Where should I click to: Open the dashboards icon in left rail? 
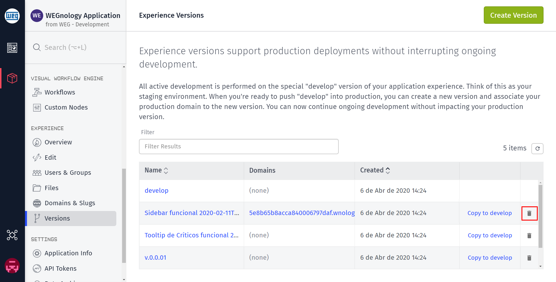click(x=12, y=48)
